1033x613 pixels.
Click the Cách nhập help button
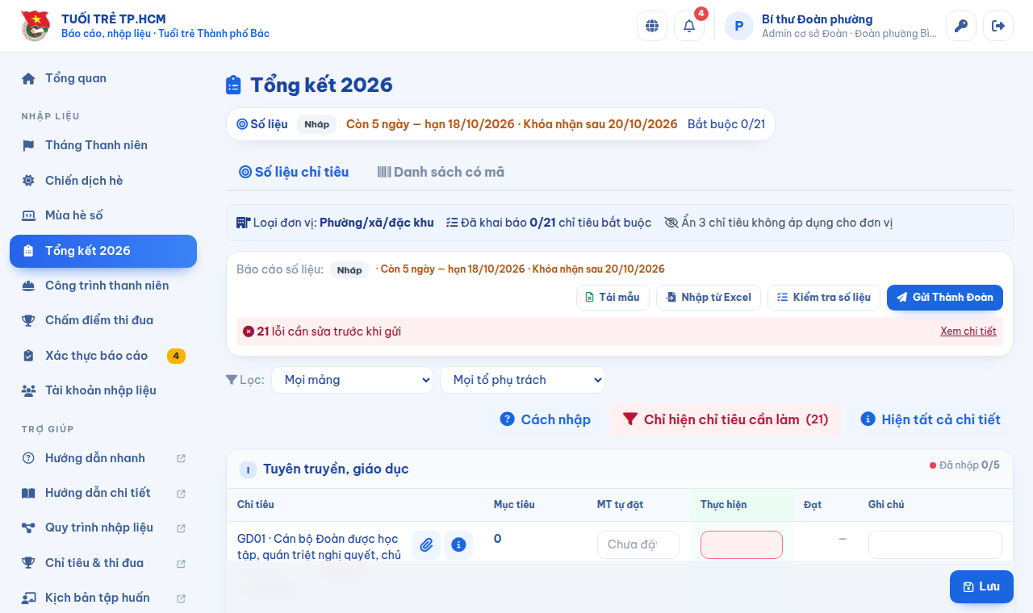(x=546, y=419)
